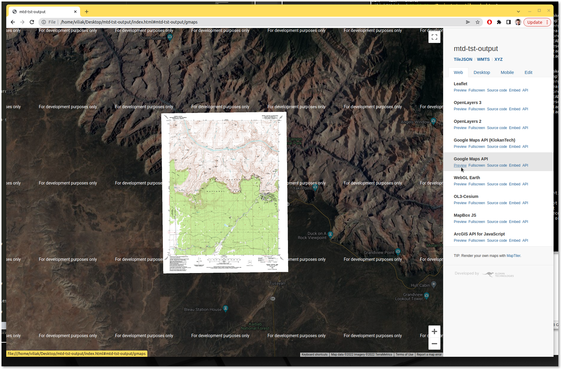Toggle the browser side panel icon

click(x=509, y=22)
